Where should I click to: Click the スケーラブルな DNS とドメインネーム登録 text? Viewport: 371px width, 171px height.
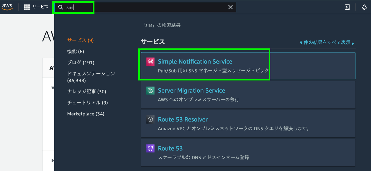[x=204, y=157]
